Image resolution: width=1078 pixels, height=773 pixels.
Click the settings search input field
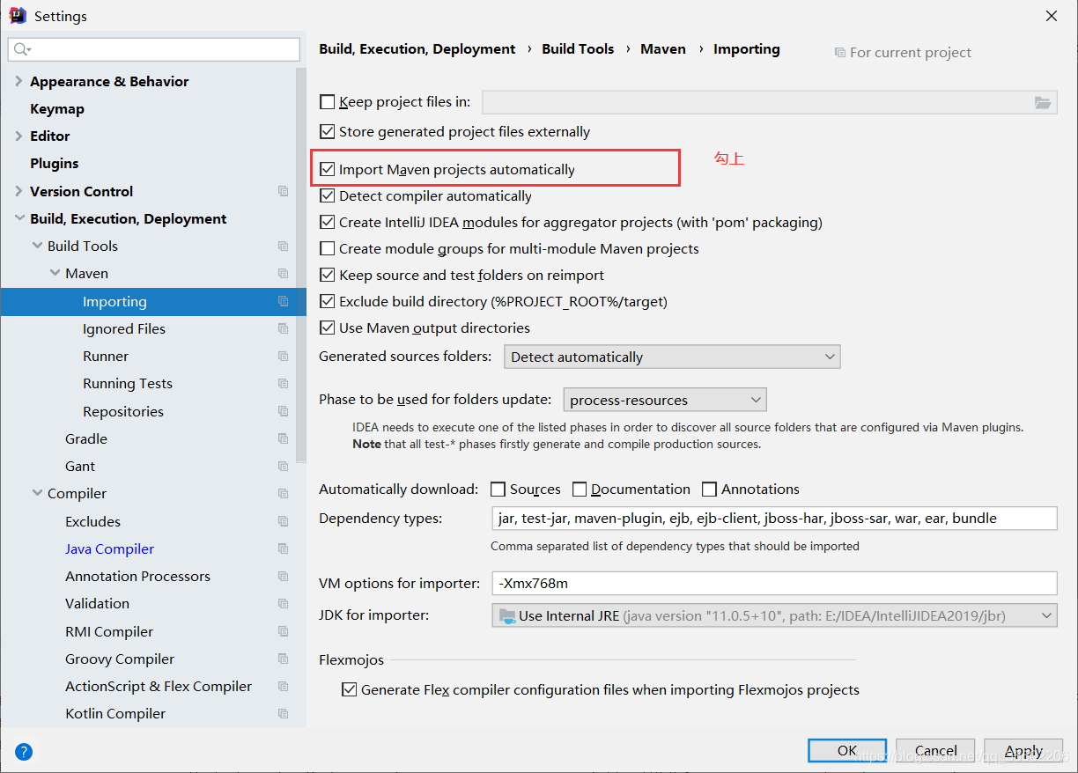coord(154,49)
